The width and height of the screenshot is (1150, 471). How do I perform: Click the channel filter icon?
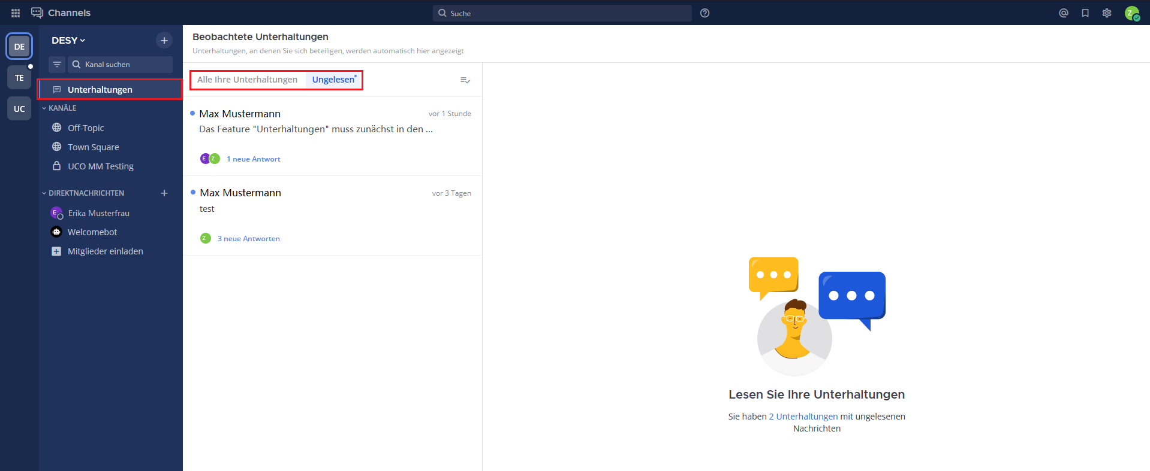click(x=57, y=65)
